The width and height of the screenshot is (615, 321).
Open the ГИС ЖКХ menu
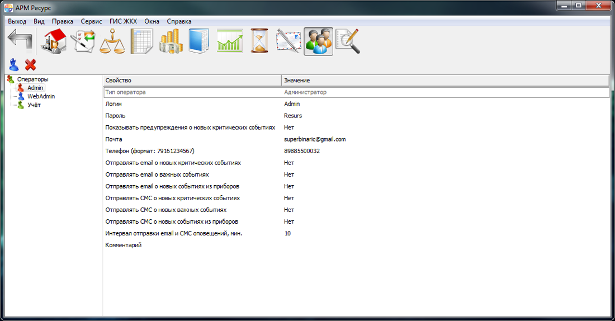123,21
